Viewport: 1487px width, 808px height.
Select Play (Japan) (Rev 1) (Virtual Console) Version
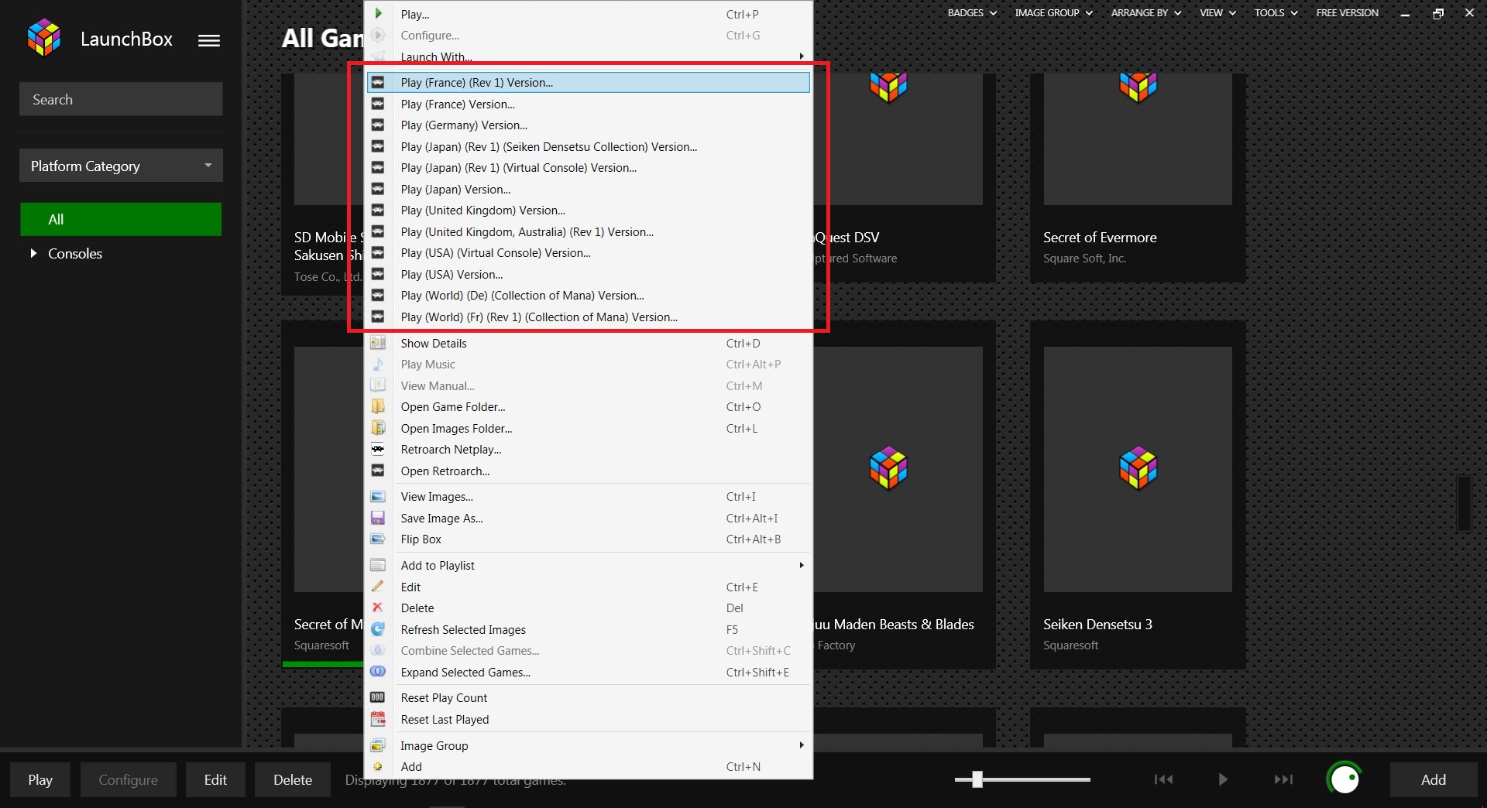click(x=589, y=167)
